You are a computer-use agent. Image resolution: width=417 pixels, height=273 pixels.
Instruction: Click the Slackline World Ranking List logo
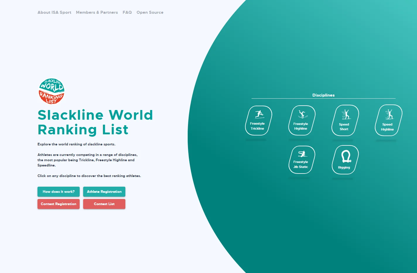(x=52, y=91)
